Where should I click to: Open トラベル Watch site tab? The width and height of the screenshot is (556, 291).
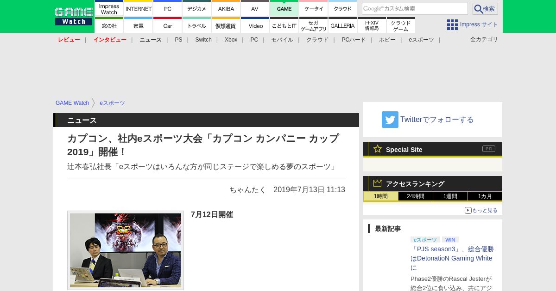(x=196, y=25)
